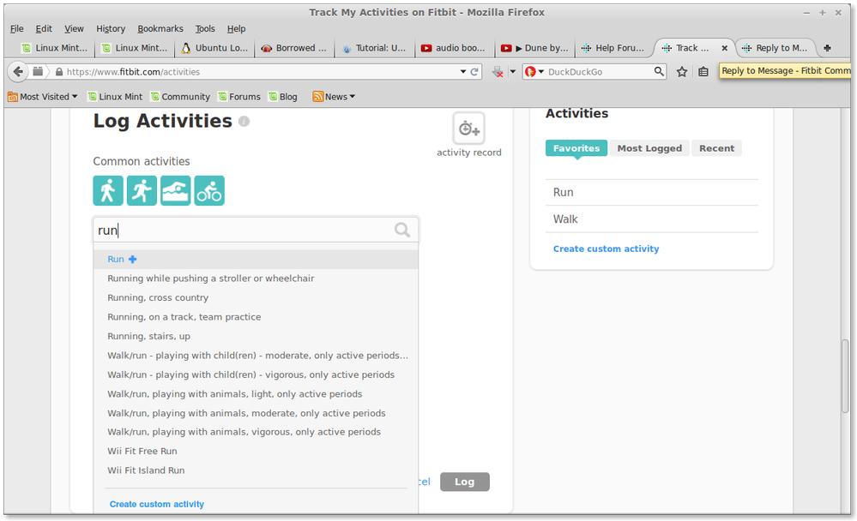
Task: Switch to the Most Logged tab
Action: tap(649, 148)
